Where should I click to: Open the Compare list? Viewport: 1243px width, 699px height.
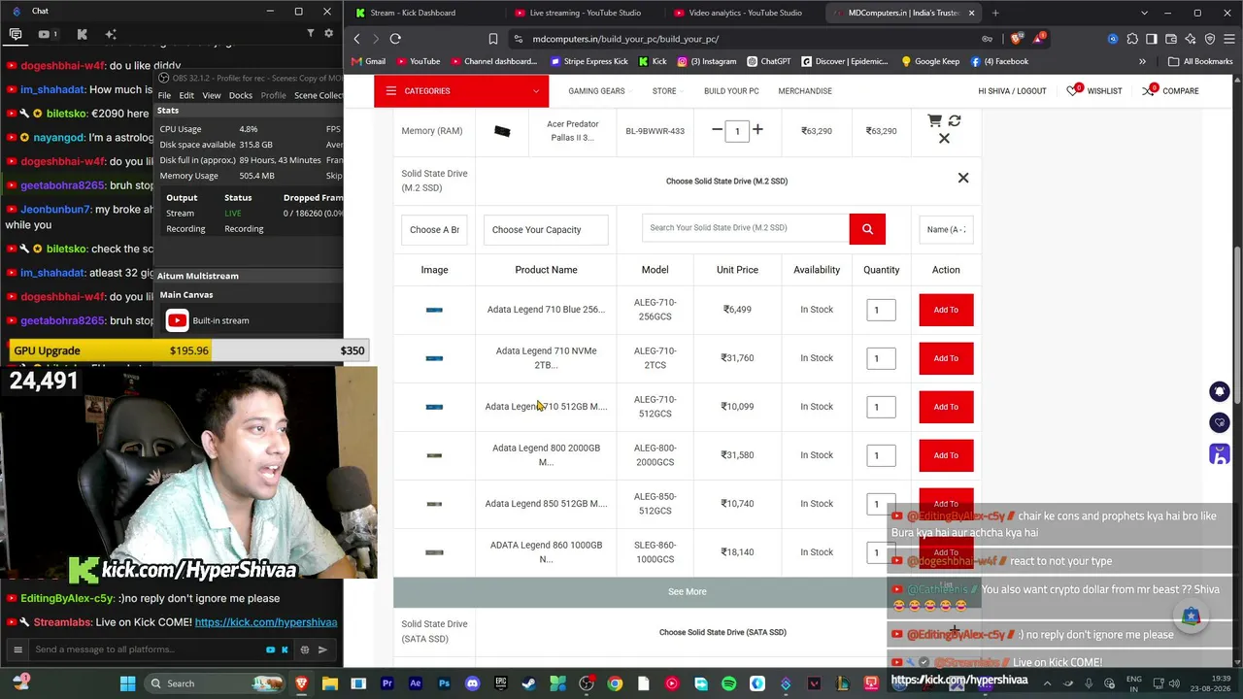(x=1171, y=91)
